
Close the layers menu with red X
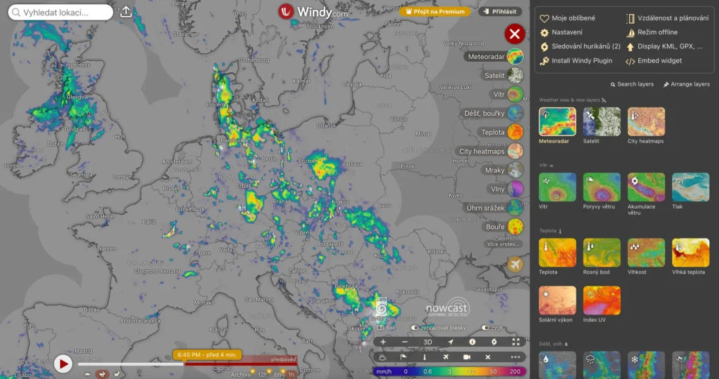515,34
